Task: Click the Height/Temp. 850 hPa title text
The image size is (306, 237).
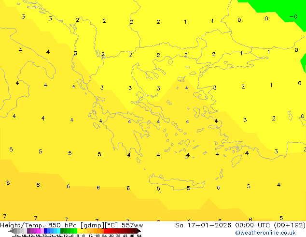Action: 39,225
